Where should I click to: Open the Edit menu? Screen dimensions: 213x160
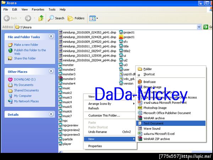click(15, 10)
